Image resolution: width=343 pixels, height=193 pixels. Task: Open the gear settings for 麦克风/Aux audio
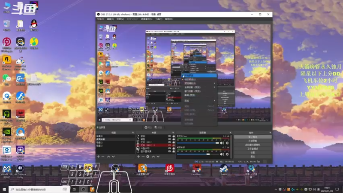click(227, 143)
